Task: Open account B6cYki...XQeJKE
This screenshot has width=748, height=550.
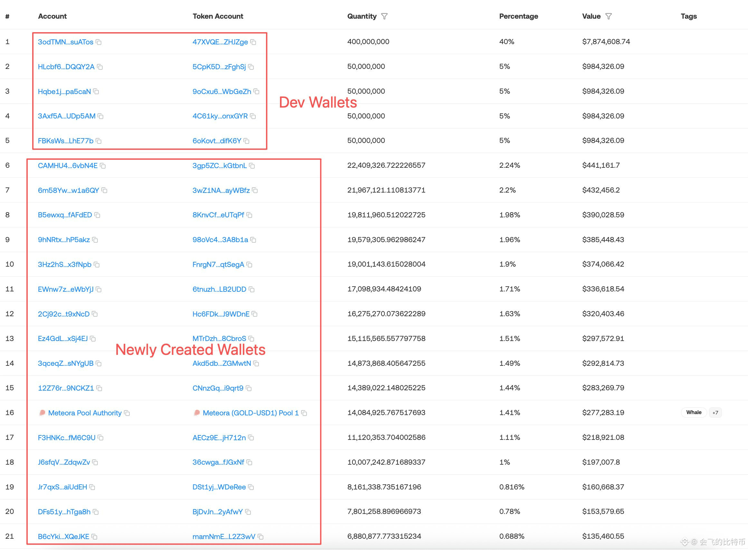Action: coord(63,536)
